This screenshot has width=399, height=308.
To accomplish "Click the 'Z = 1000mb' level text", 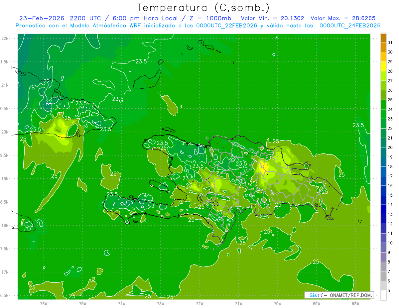I will pyautogui.click(x=209, y=18).
